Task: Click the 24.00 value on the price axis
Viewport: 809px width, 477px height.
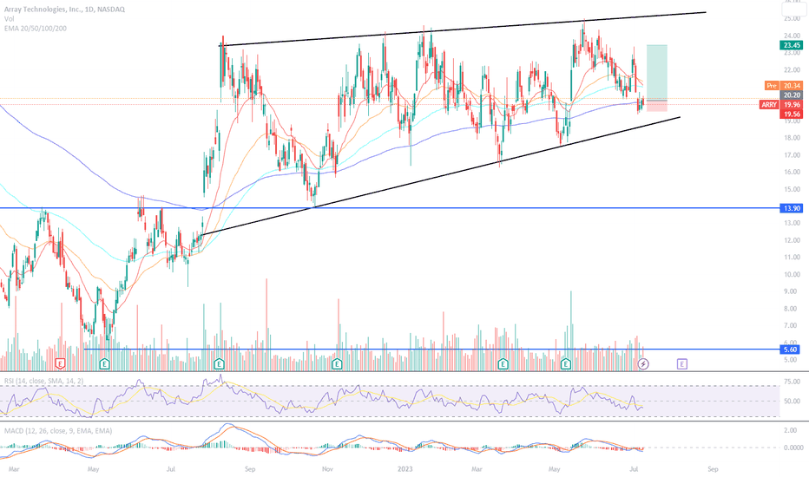Action: pyautogui.click(x=792, y=36)
